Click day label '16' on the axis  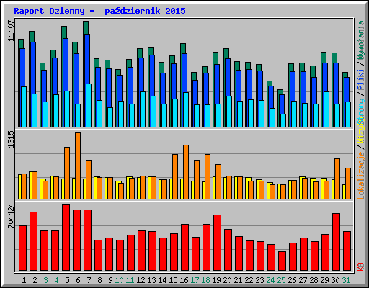coord(184,280)
